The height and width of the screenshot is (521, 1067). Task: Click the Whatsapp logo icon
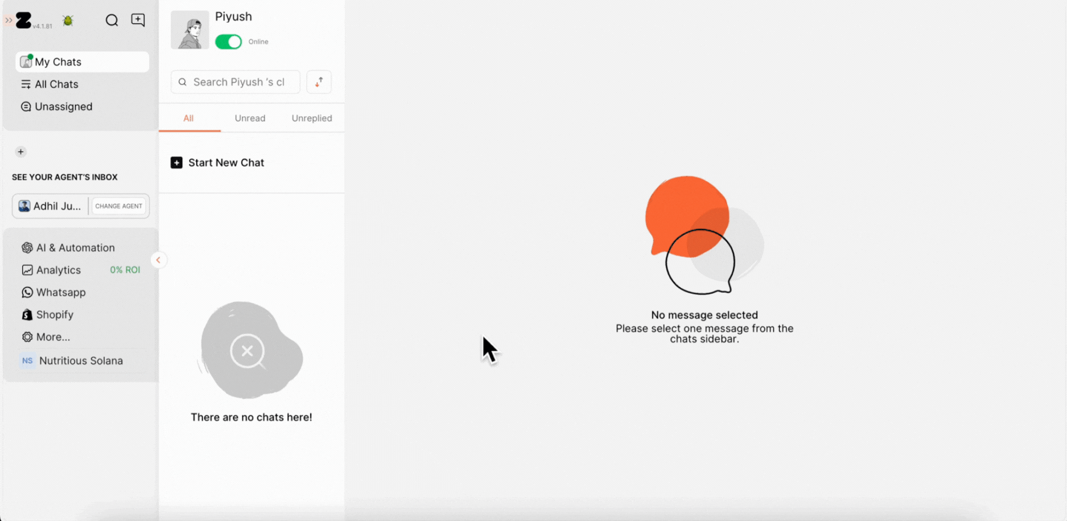pyautogui.click(x=27, y=292)
